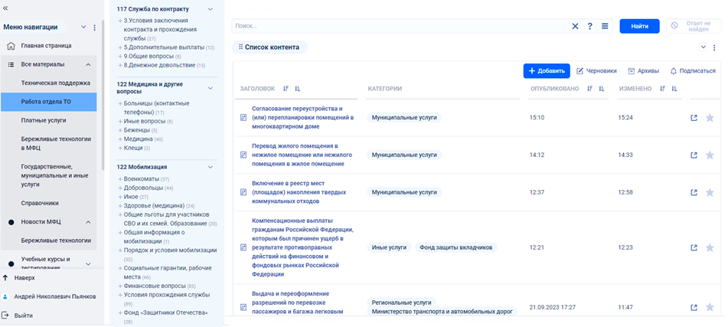Image resolution: width=728 pixels, height=327 pixels.
Task: Sort Заголовок column descending
Action: (286, 88)
